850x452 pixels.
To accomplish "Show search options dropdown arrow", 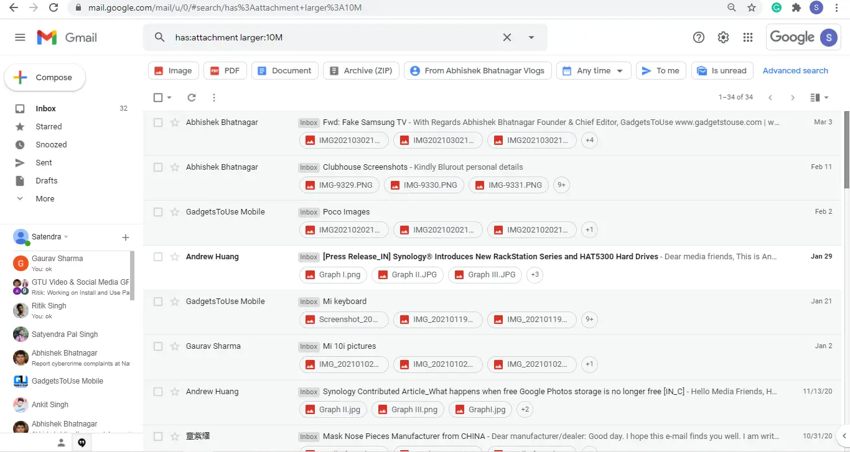I will 531,37.
